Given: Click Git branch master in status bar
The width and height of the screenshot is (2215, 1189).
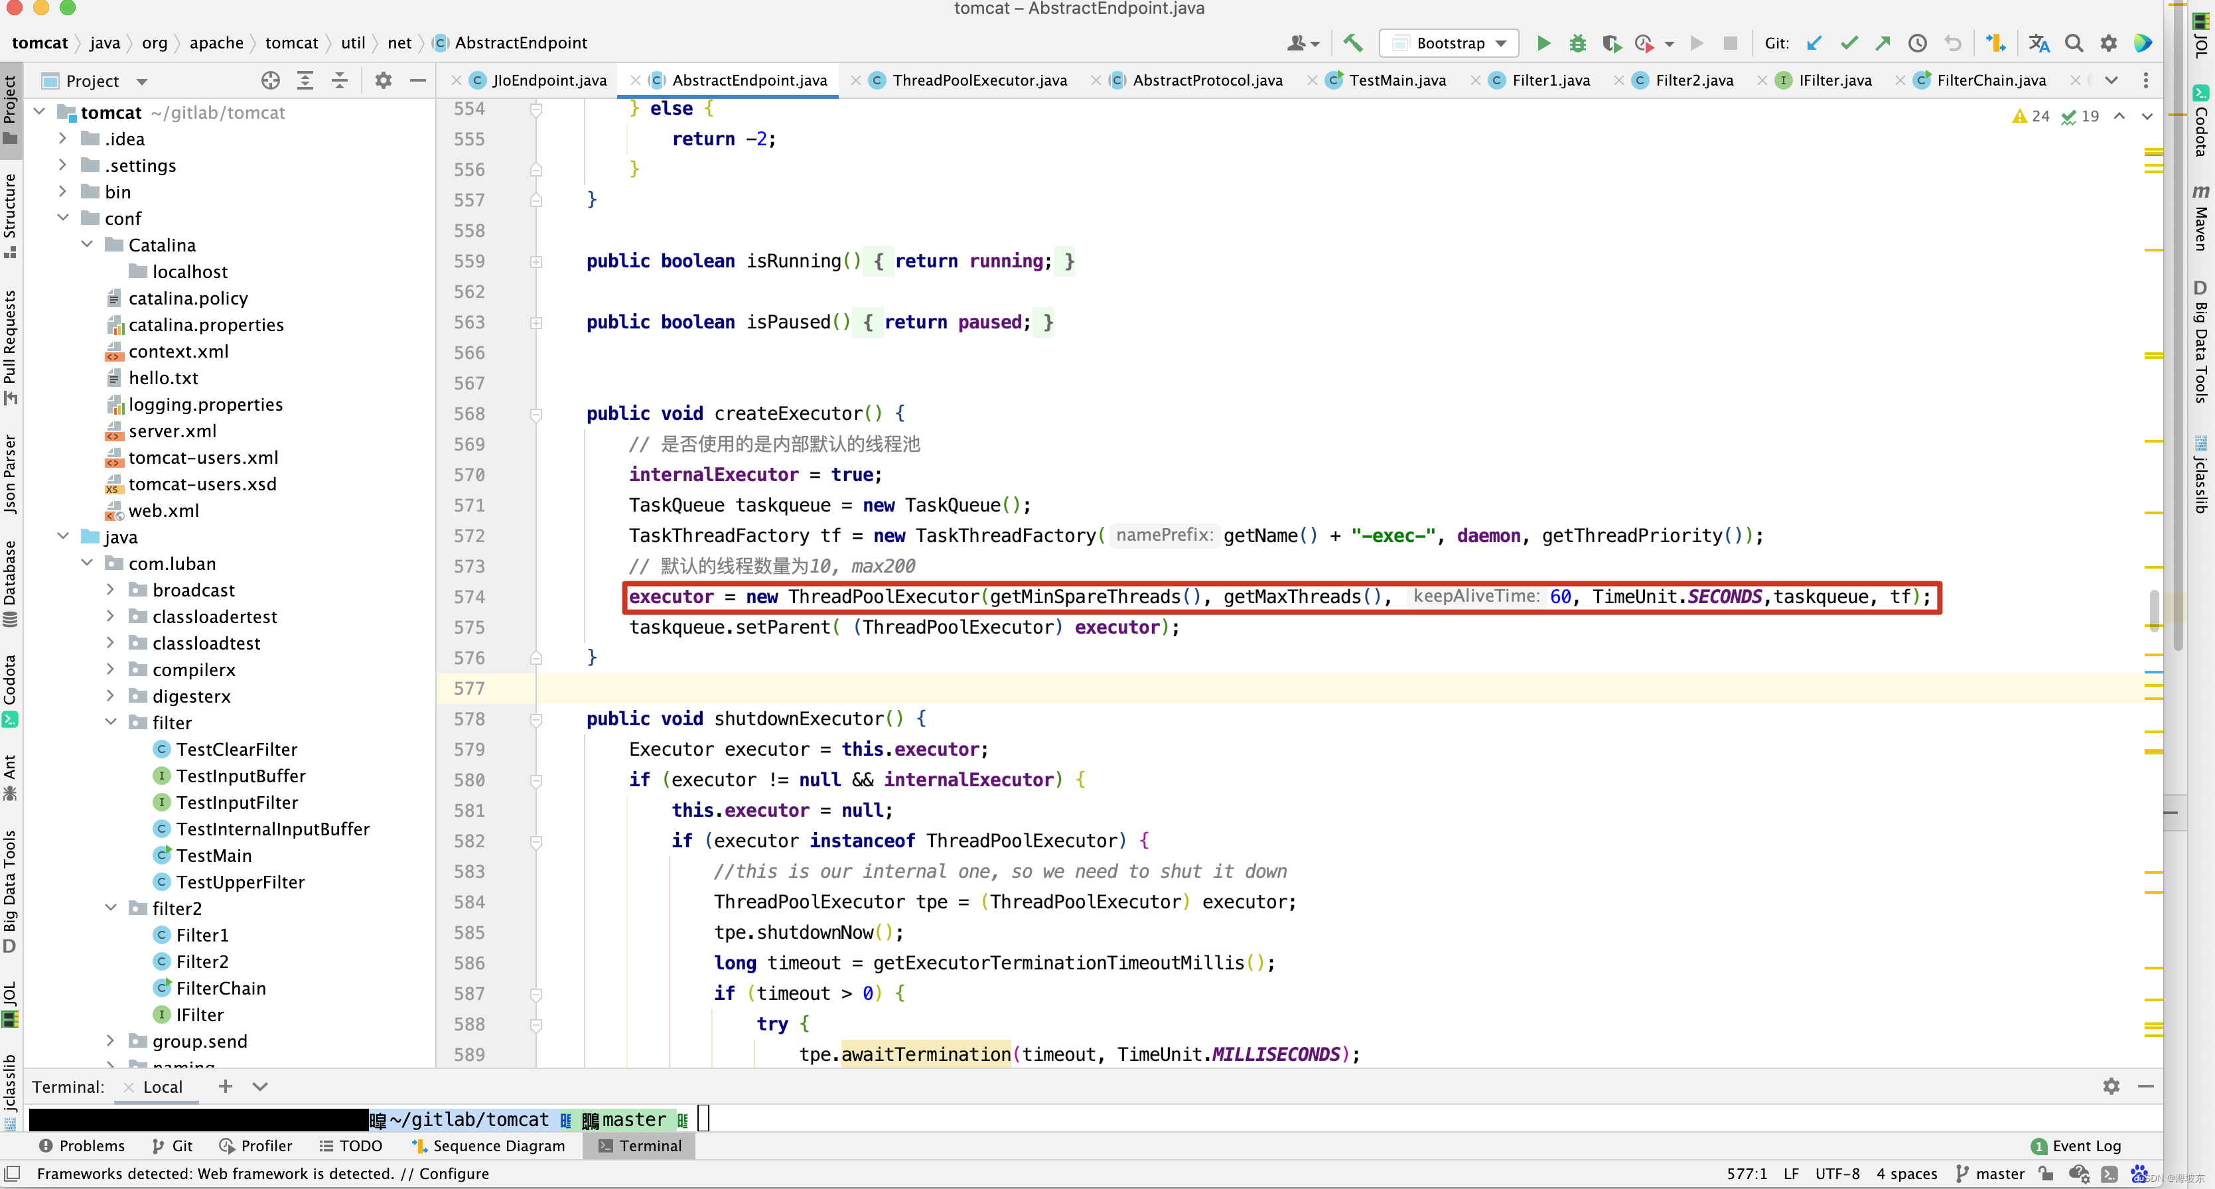Looking at the screenshot, I should pos(1989,1174).
